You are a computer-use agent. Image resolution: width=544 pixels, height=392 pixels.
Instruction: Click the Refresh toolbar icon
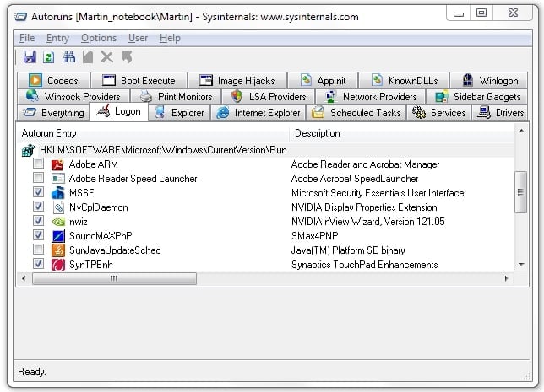49,56
